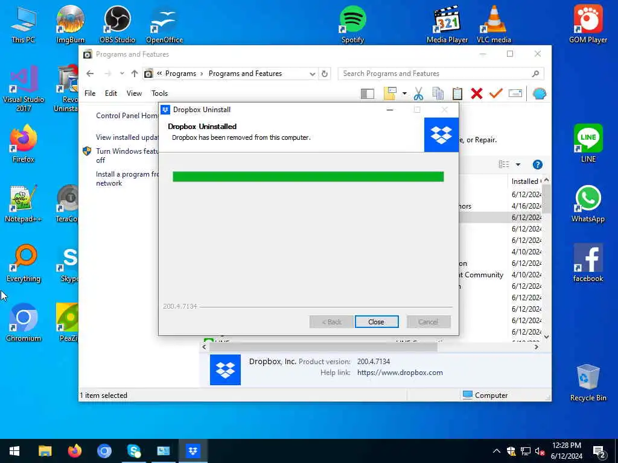Screen dimensions: 618x463
Task: Open Turn Windows features on or off
Action: [x=127, y=156]
